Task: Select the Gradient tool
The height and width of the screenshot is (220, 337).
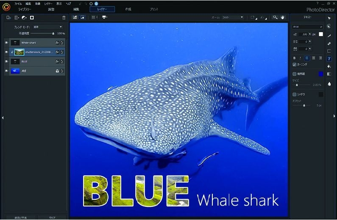Action: (x=329, y=74)
